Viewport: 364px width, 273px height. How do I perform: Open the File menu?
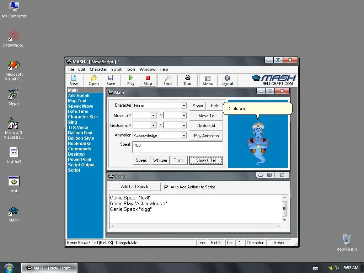click(71, 69)
